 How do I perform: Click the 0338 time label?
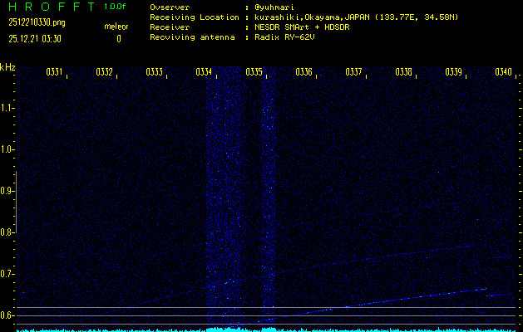pos(403,72)
